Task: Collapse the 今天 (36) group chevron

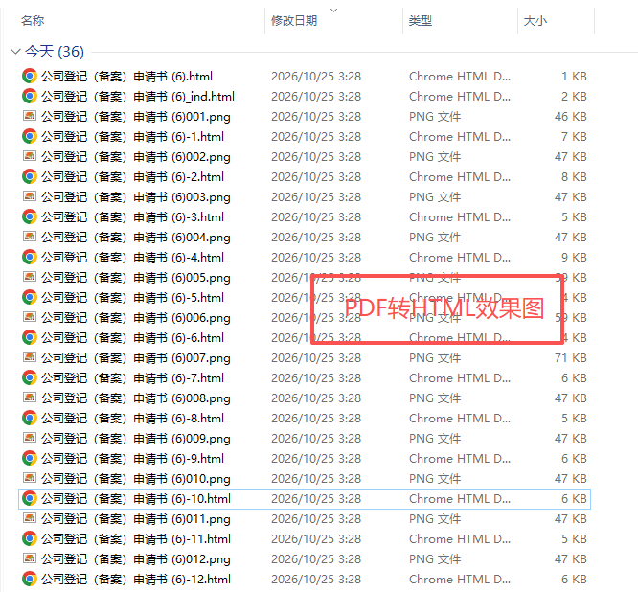Action: (x=15, y=52)
